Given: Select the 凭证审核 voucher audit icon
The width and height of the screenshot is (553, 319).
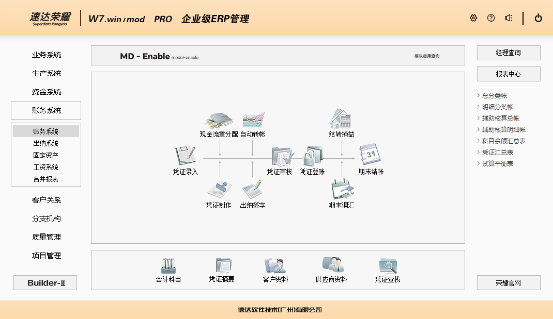Looking at the screenshot, I should coord(282,156).
